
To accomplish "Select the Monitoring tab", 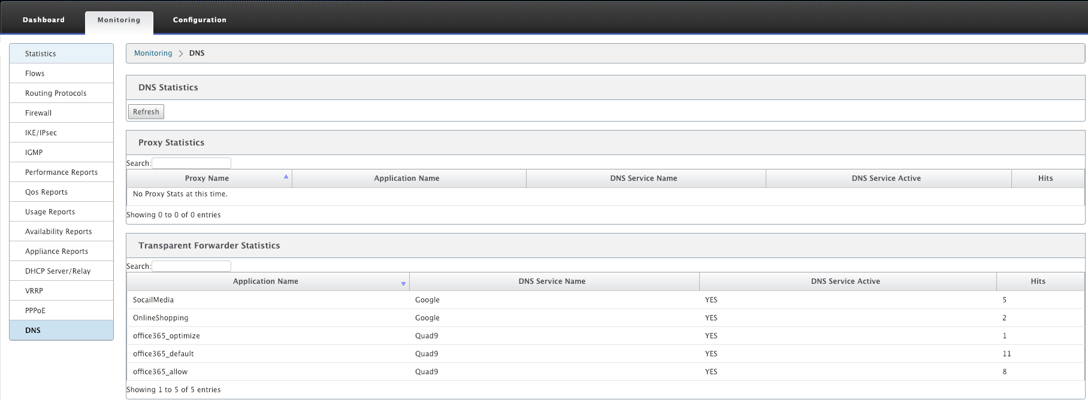I will point(119,20).
